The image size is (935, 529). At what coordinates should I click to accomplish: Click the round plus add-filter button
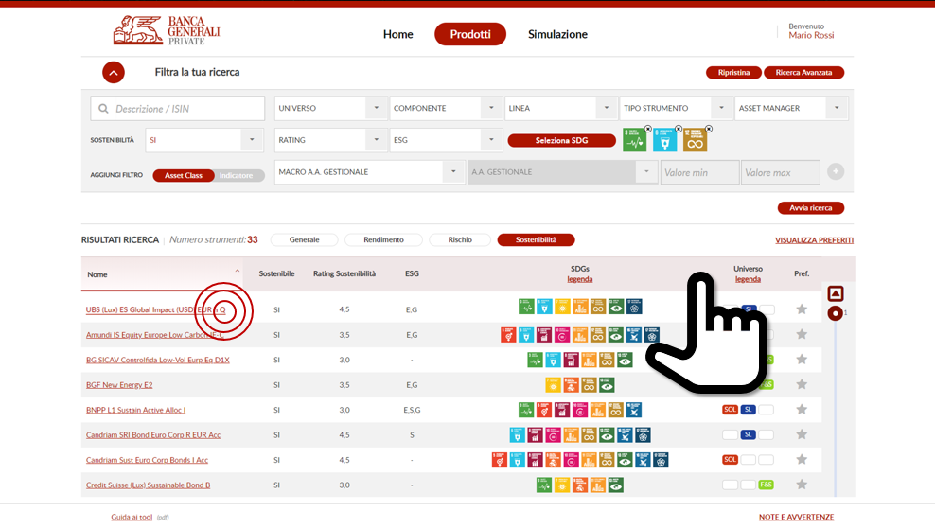836,172
